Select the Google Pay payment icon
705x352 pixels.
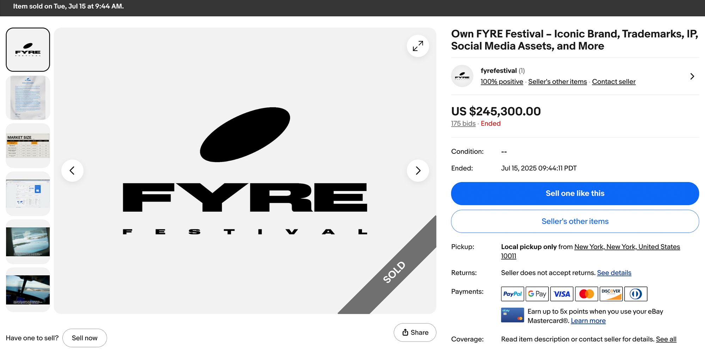pyautogui.click(x=537, y=294)
